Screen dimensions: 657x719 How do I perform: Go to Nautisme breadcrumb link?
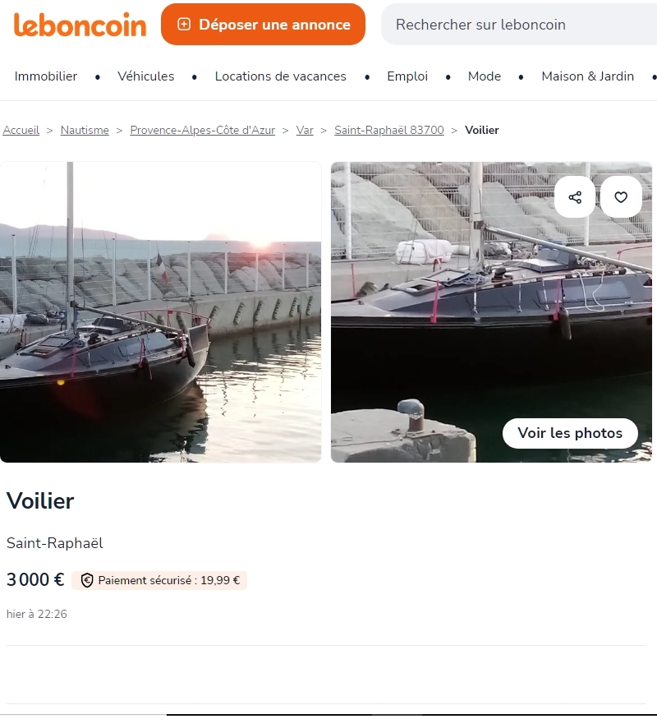[x=85, y=130]
